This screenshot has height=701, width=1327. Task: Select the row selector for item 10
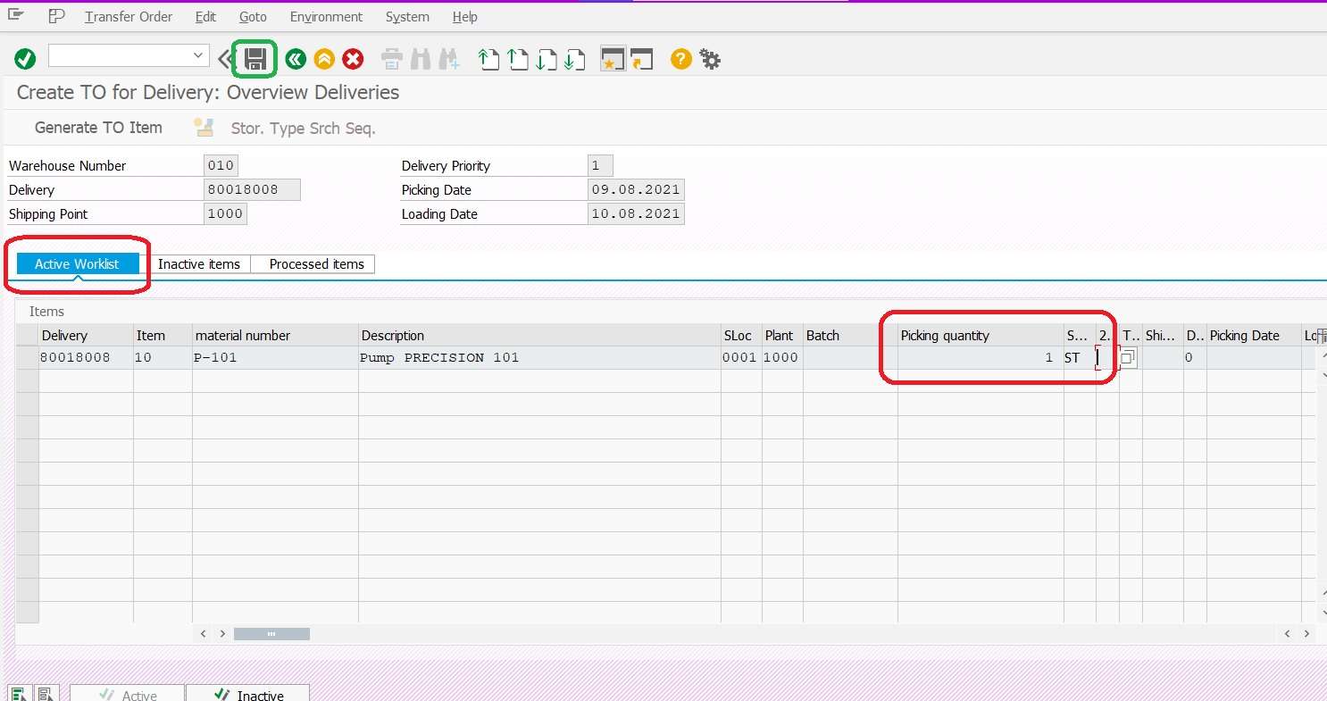click(27, 358)
